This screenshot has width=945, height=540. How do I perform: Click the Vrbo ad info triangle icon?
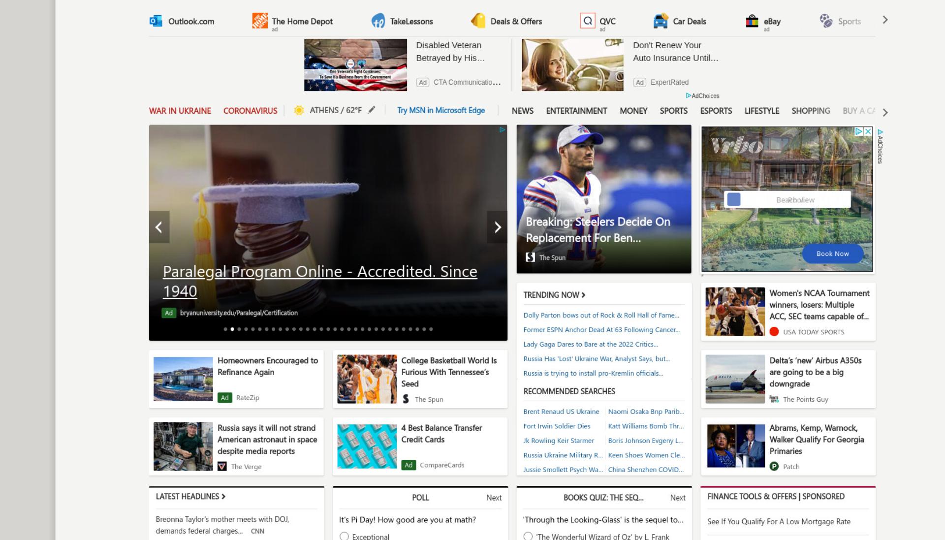(859, 131)
